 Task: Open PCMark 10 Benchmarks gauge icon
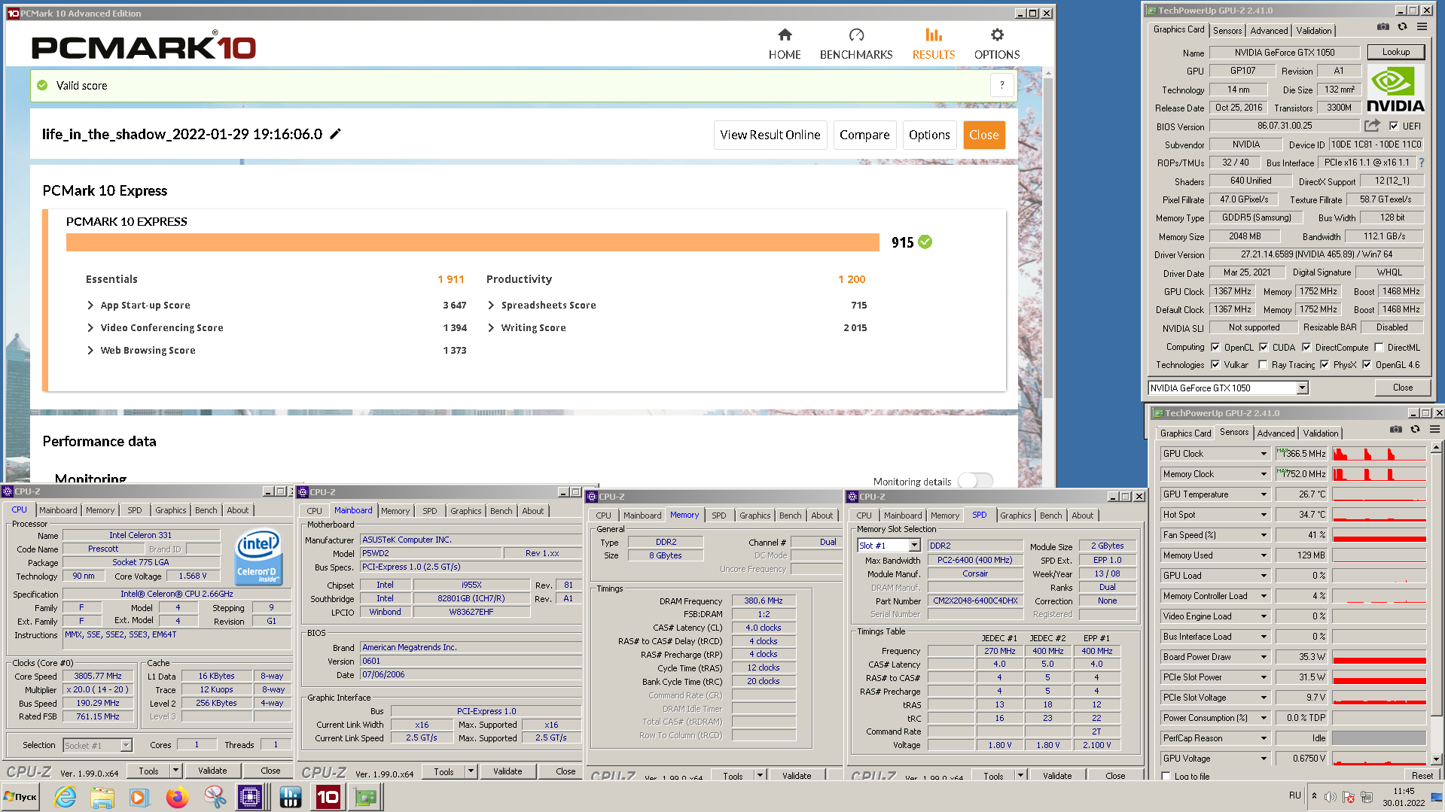click(856, 35)
